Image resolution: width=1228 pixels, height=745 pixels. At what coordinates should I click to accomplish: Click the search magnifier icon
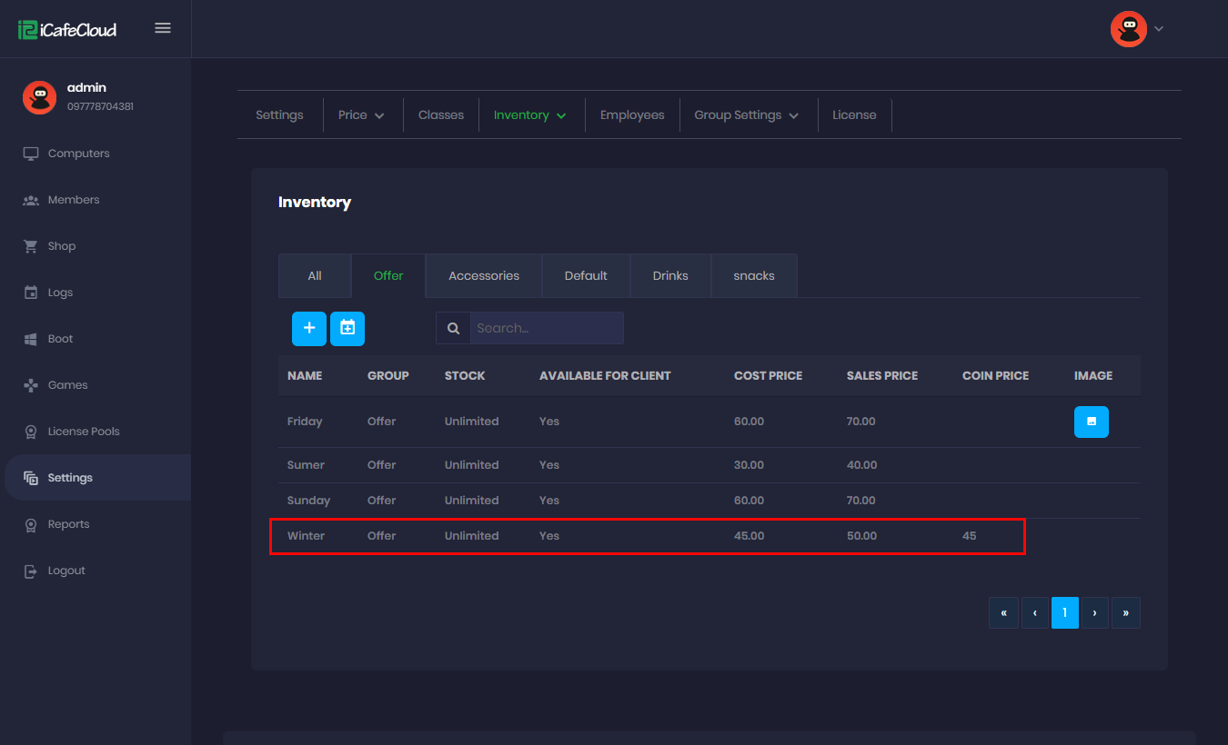point(453,328)
